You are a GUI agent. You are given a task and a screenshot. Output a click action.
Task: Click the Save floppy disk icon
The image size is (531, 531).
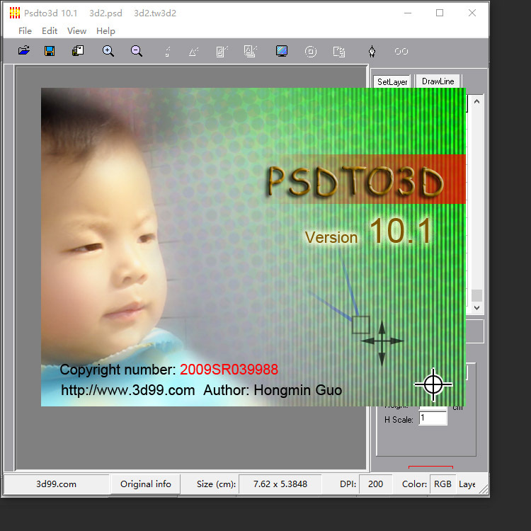tap(50, 51)
